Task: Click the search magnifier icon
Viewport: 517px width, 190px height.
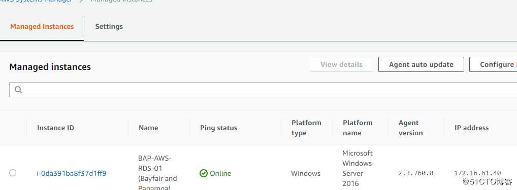Action: tap(18, 90)
